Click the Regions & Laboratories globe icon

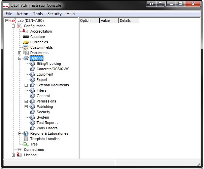tap(26, 133)
